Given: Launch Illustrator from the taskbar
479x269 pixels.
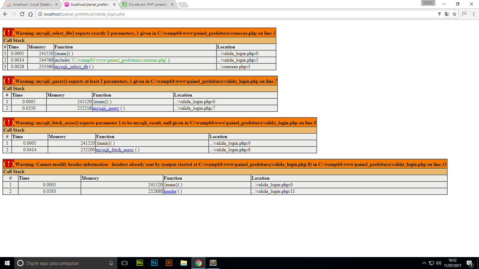Looking at the screenshot, I should [169, 263].
